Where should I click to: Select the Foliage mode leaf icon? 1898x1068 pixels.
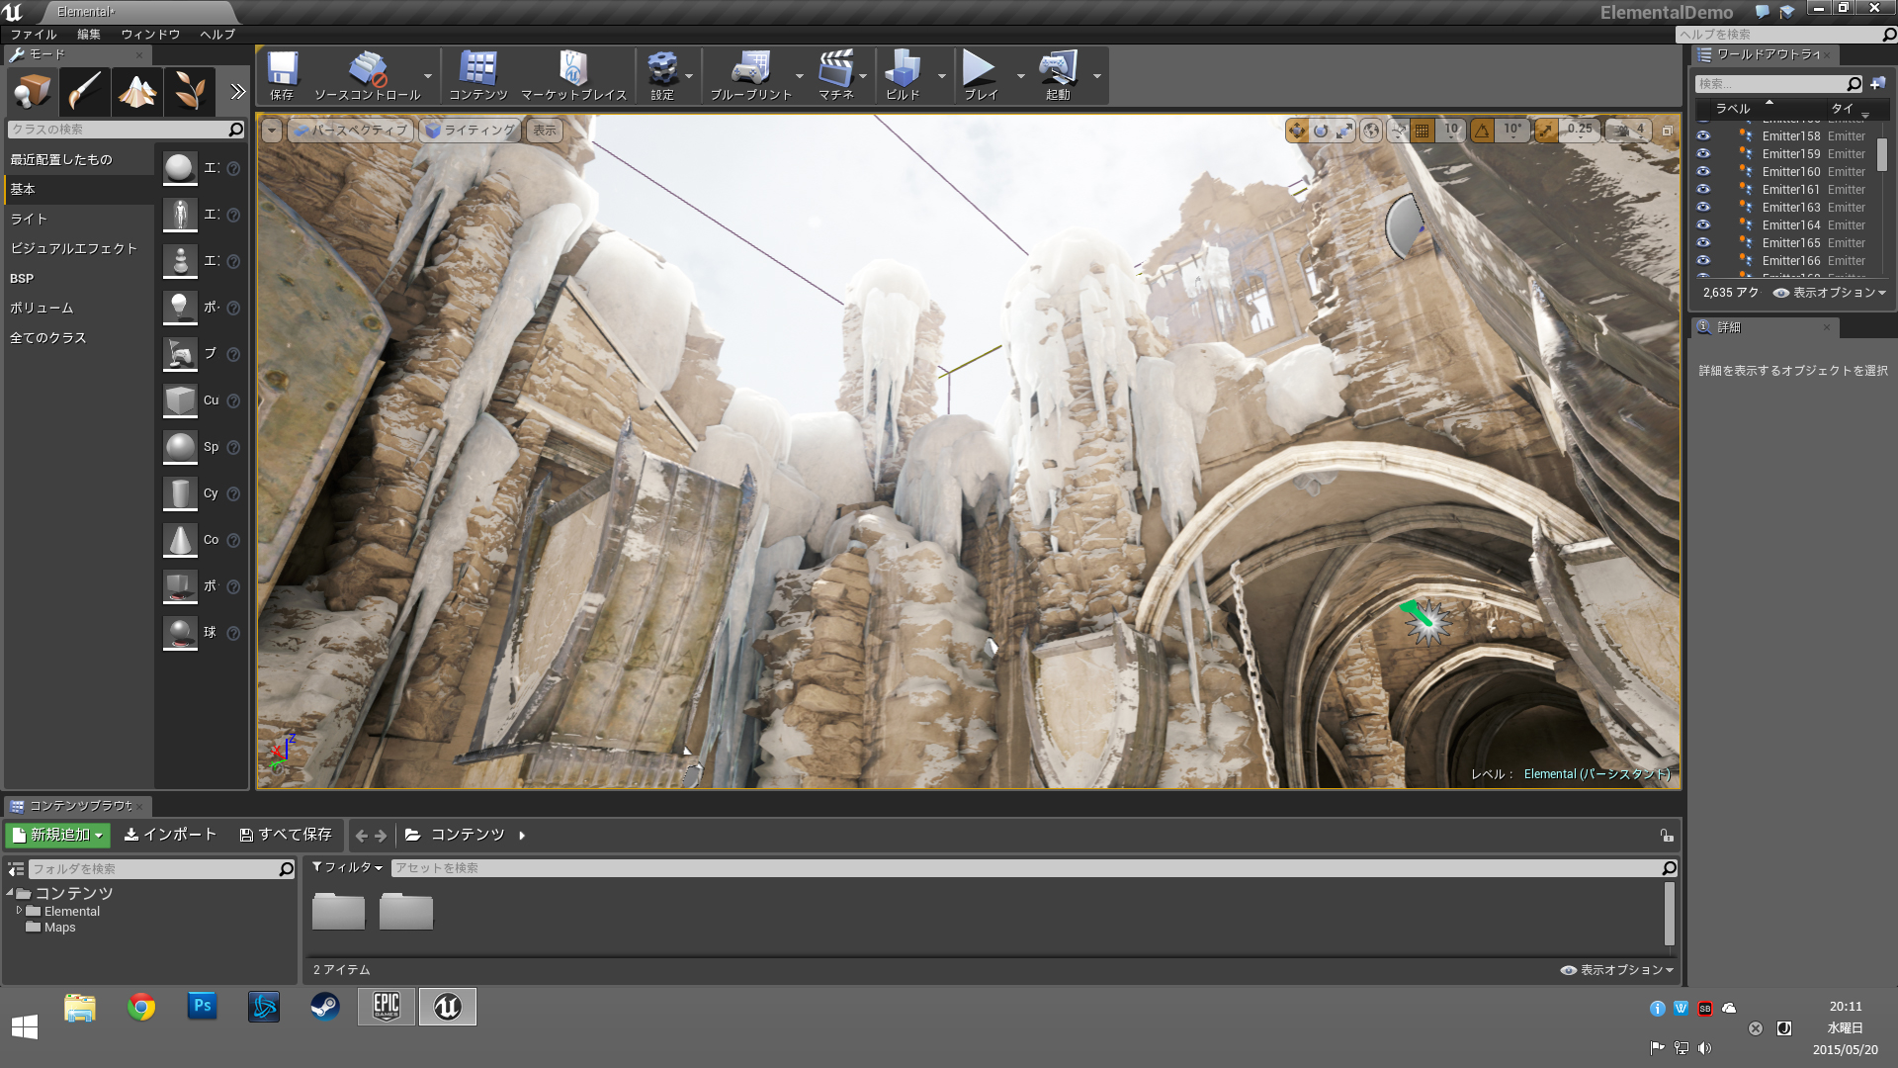point(189,92)
